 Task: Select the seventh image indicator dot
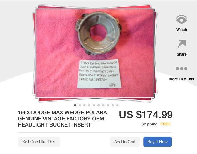point(103,105)
